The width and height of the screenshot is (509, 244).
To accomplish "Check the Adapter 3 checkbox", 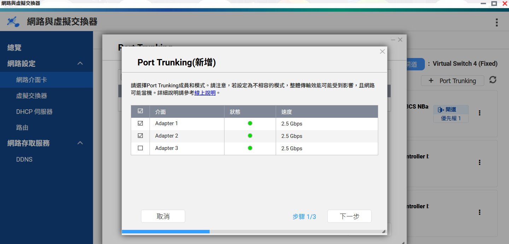I will 140,148.
